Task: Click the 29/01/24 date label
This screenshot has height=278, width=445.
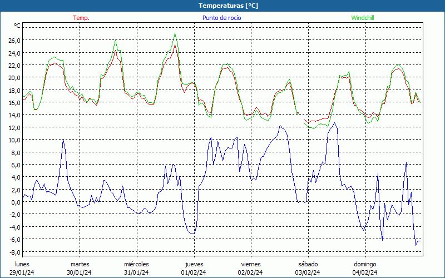Action: [x=22, y=272]
